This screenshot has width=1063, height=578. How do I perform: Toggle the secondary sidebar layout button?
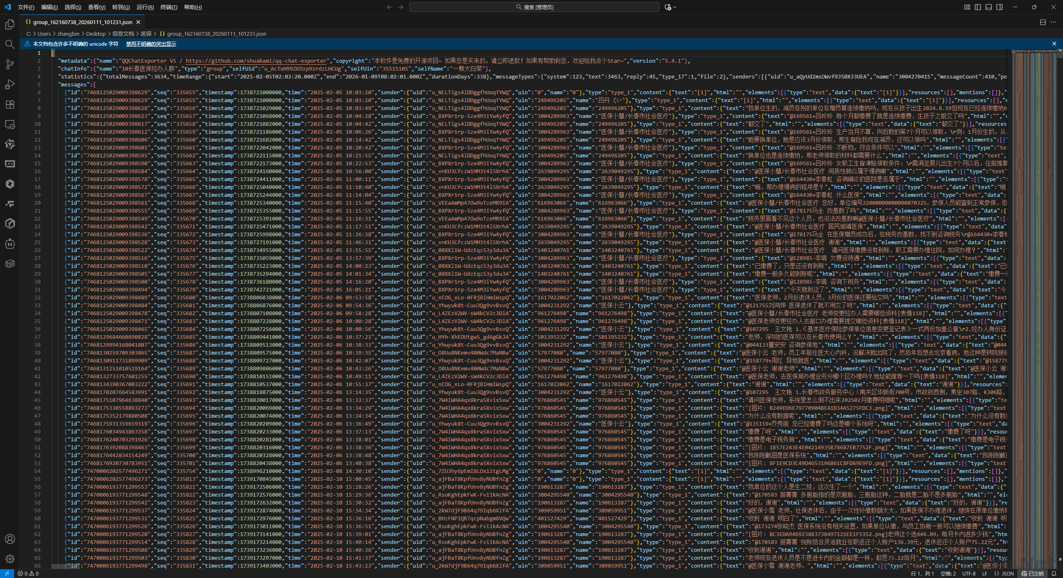click(999, 7)
